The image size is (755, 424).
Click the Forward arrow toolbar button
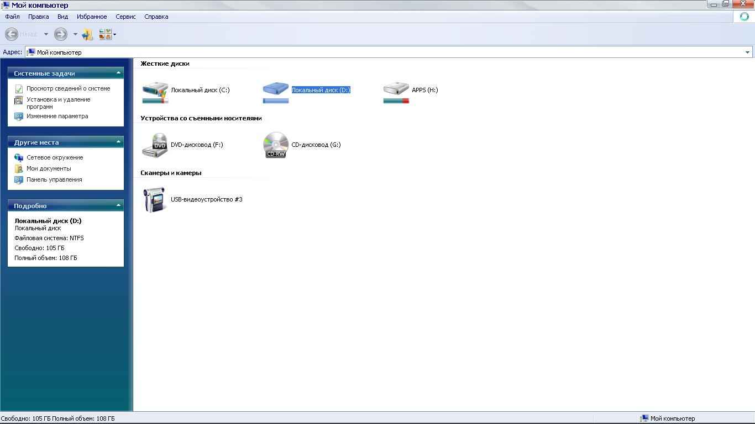pos(61,34)
